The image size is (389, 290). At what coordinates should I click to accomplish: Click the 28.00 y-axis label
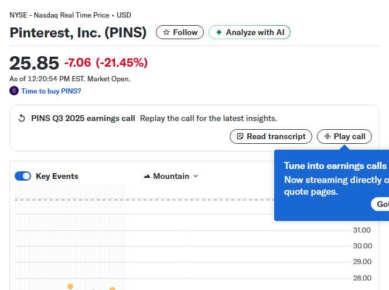[362, 278]
